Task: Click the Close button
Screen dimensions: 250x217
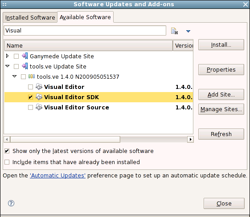Action: (224, 204)
